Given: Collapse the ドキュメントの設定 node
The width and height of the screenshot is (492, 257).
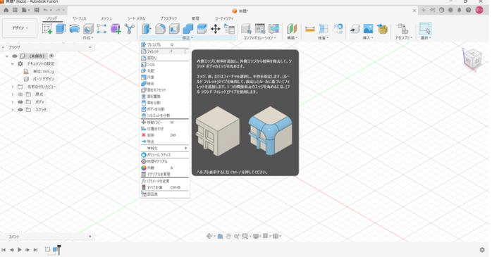Looking at the screenshot, I should click(x=13, y=63).
